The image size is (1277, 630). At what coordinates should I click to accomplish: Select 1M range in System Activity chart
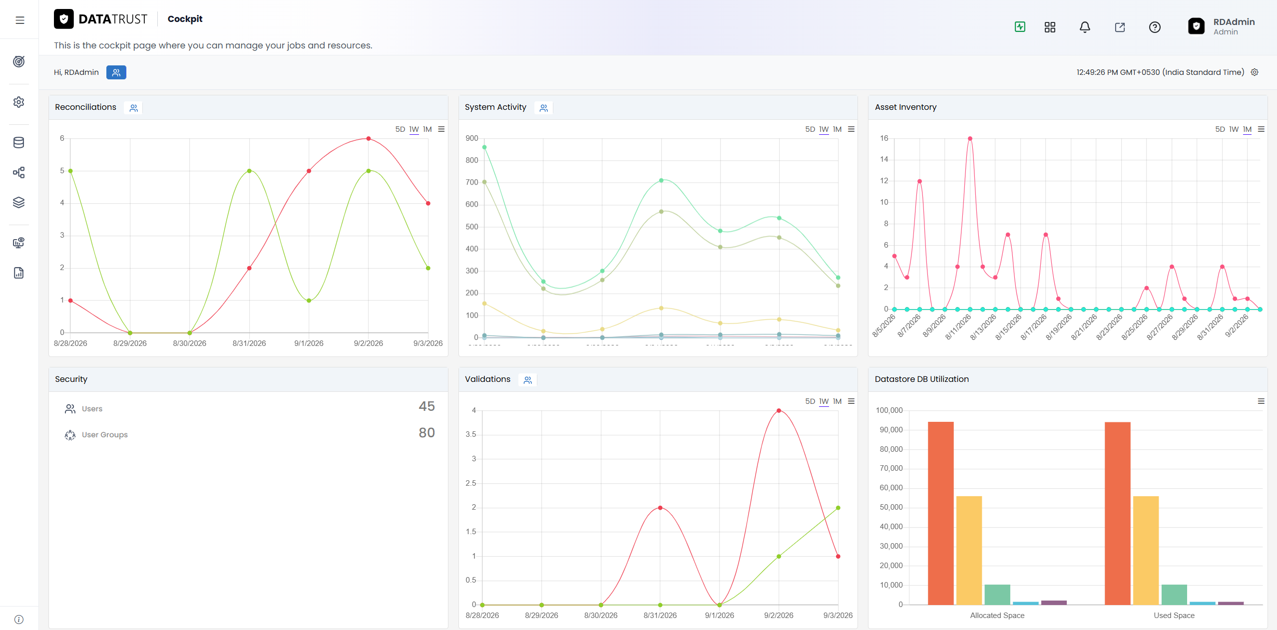pos(838,129)
